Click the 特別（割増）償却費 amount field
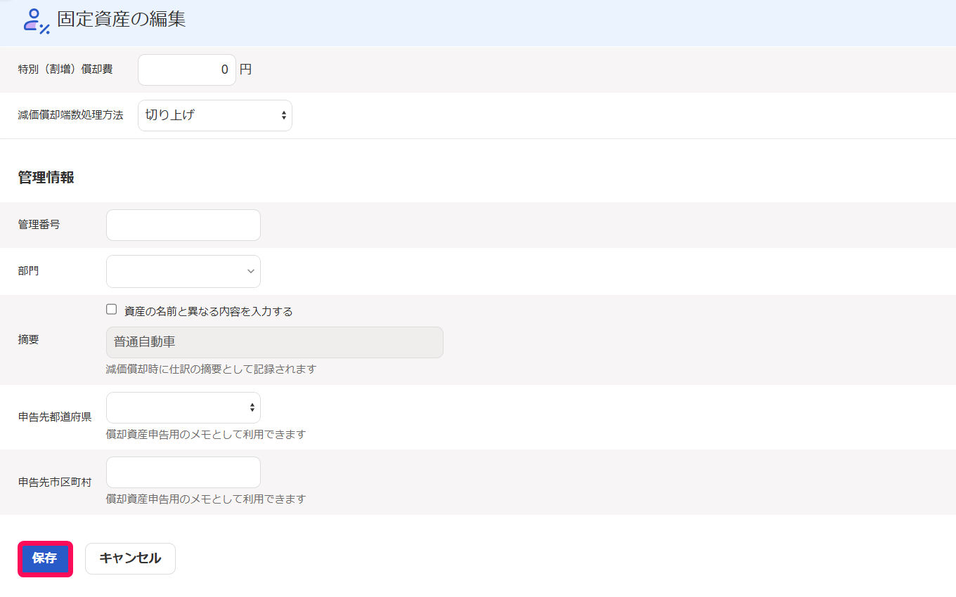The width and height of the screenshot is (956, 597). click(x=187, y=70)
